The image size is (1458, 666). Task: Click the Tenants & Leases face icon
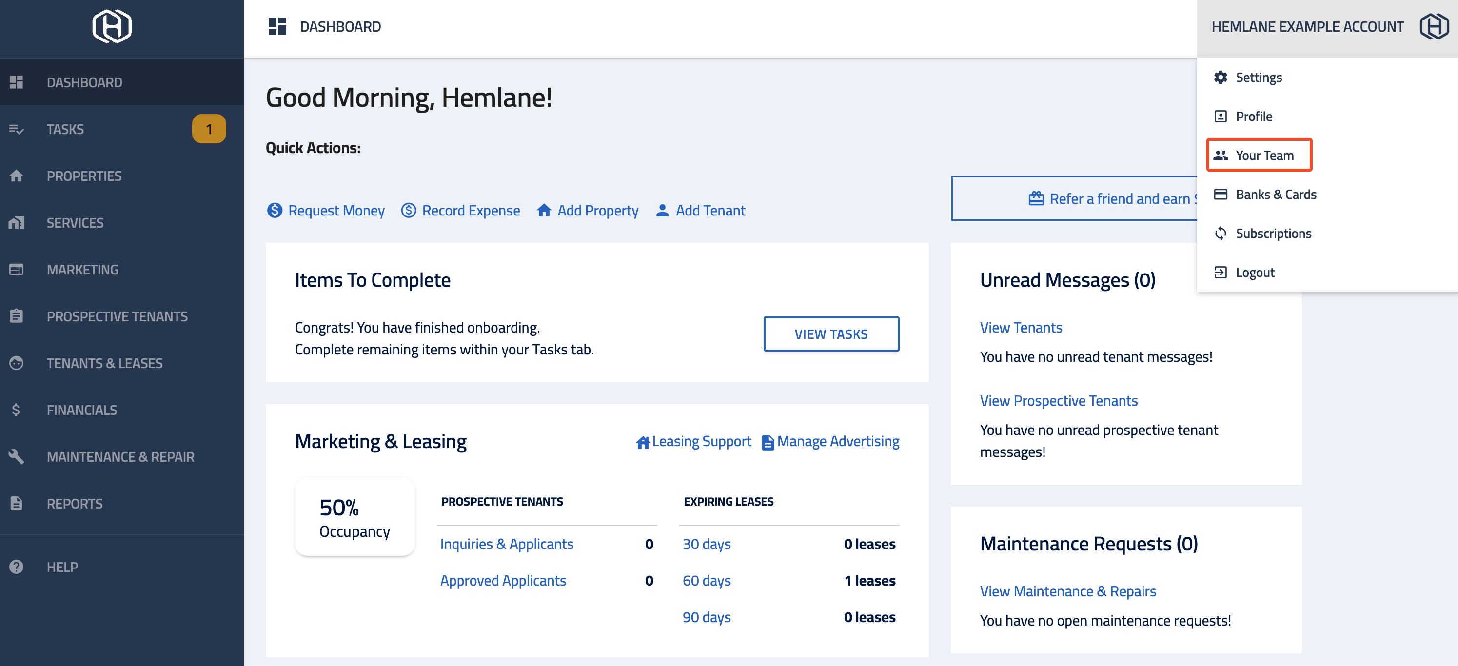click(17, 363)
